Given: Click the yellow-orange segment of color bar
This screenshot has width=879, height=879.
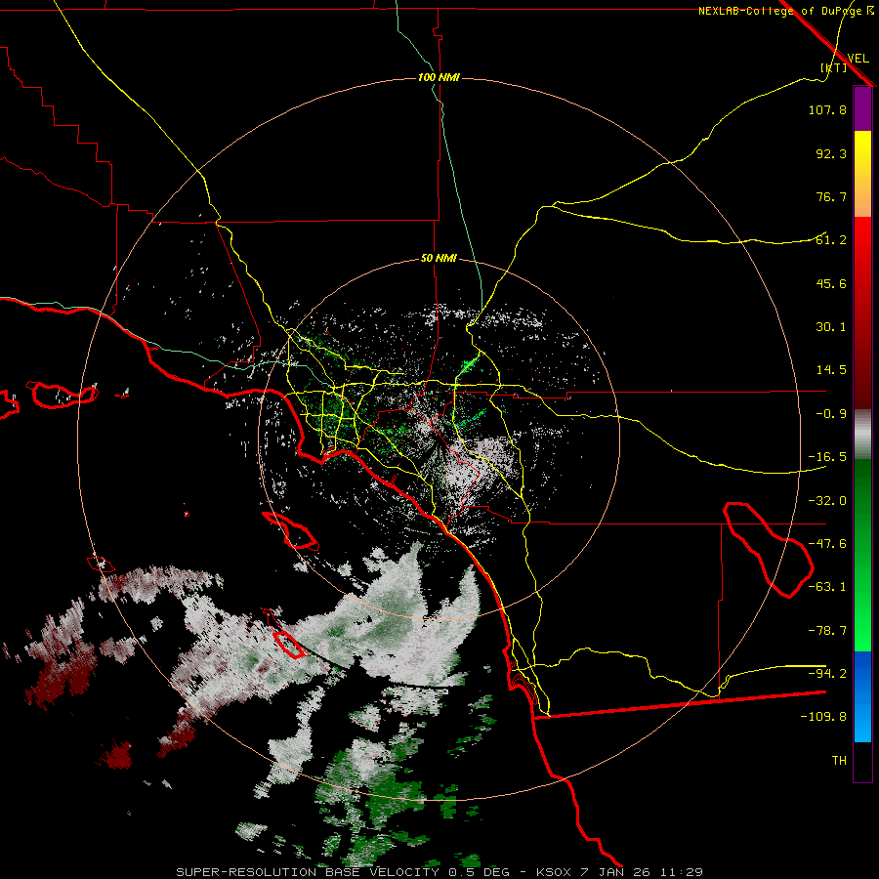Looking at the screenshot, I should pyautogui.click(x=862, y=174).
